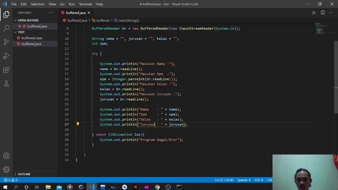Screen dimensions: 338x190
Task: Click line number 18 in gutter
Action: [67, 79]
